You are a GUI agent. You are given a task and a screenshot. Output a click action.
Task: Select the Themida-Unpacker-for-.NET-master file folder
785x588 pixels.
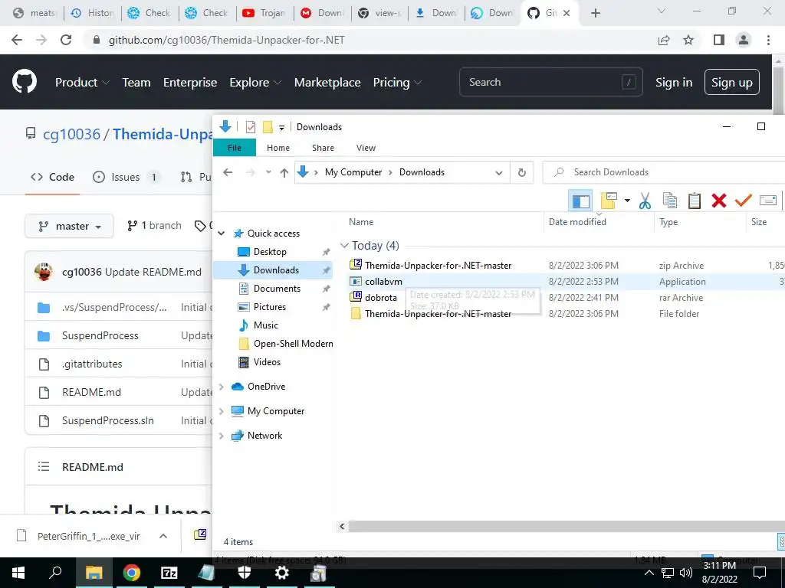click(x=438, y=313)
